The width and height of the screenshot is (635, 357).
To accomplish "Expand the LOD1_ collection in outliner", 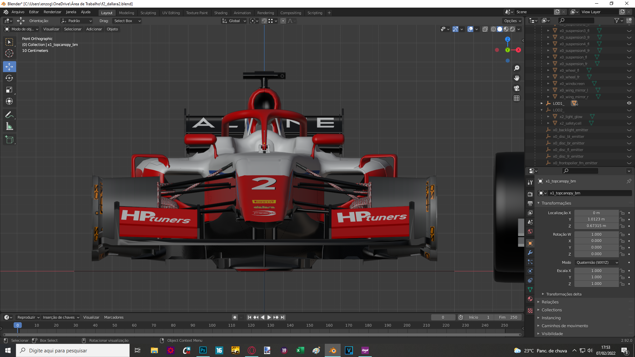I will pyautogui.click(x=542, y=103).
